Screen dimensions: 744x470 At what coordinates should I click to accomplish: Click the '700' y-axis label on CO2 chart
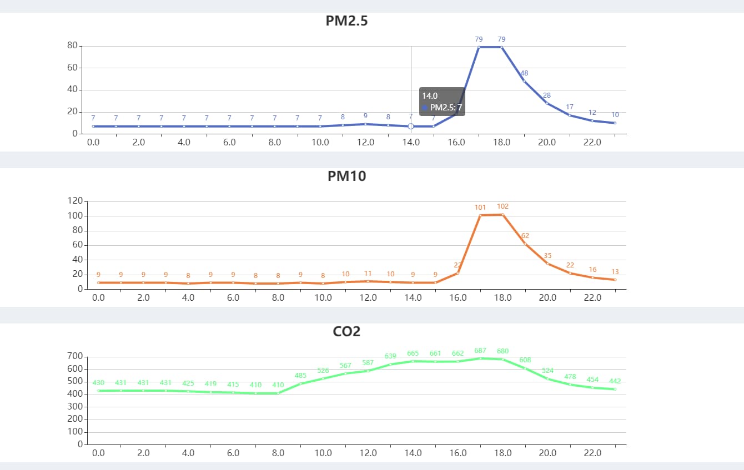(75, 356)
